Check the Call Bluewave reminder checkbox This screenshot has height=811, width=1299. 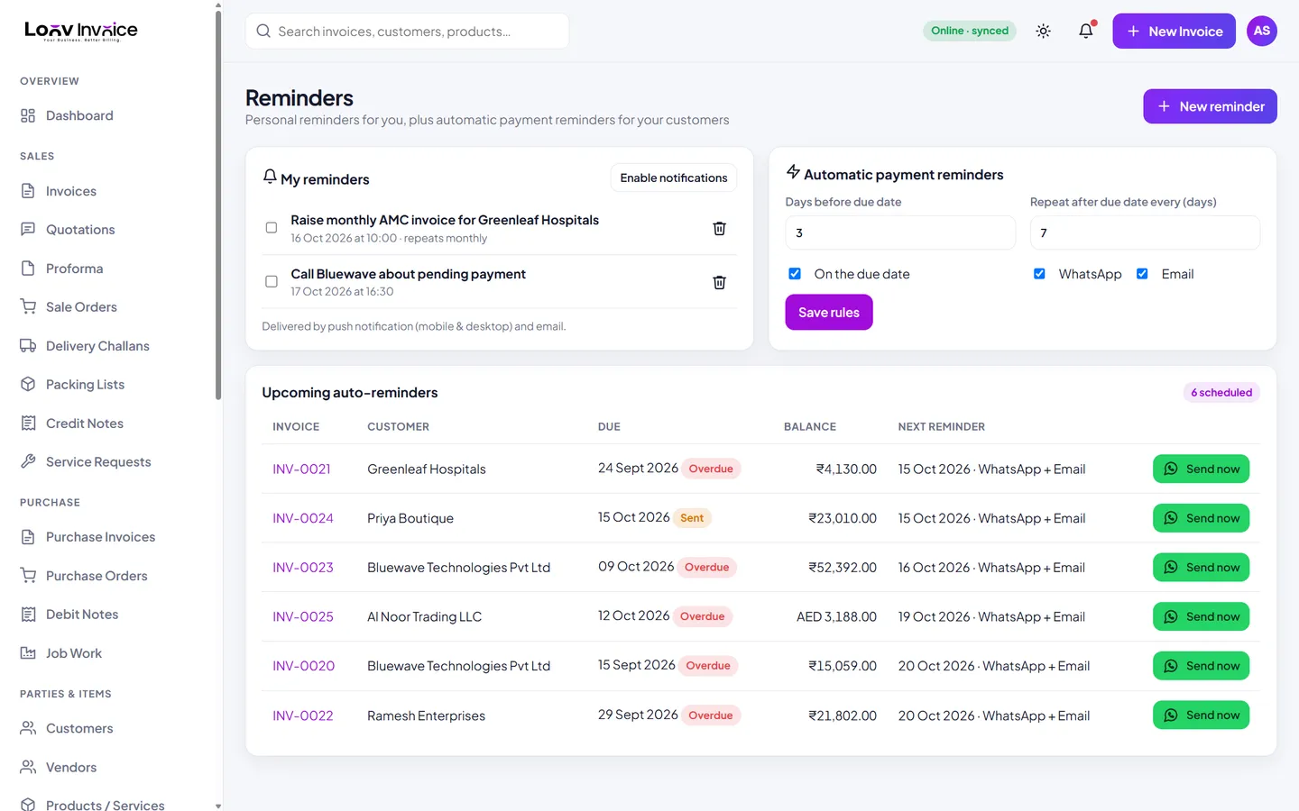271,281
